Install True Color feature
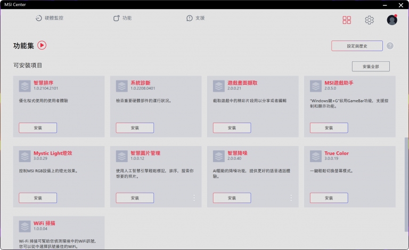The height and width of the screenshot is (250, 409). point(329,198)
